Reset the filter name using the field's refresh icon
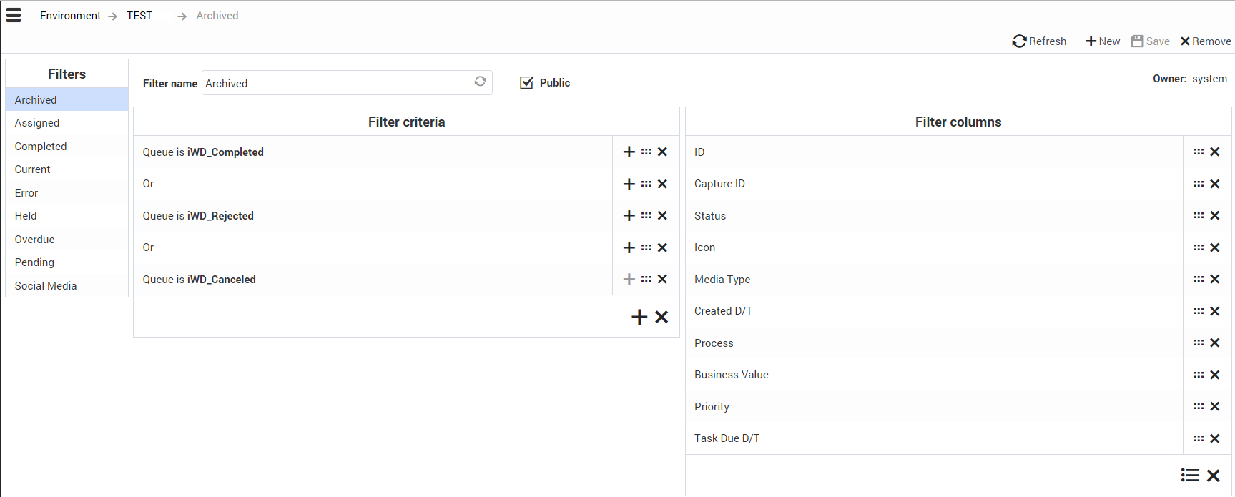Viewport: 1235px width, 497px height. click(x=480, y=82)
